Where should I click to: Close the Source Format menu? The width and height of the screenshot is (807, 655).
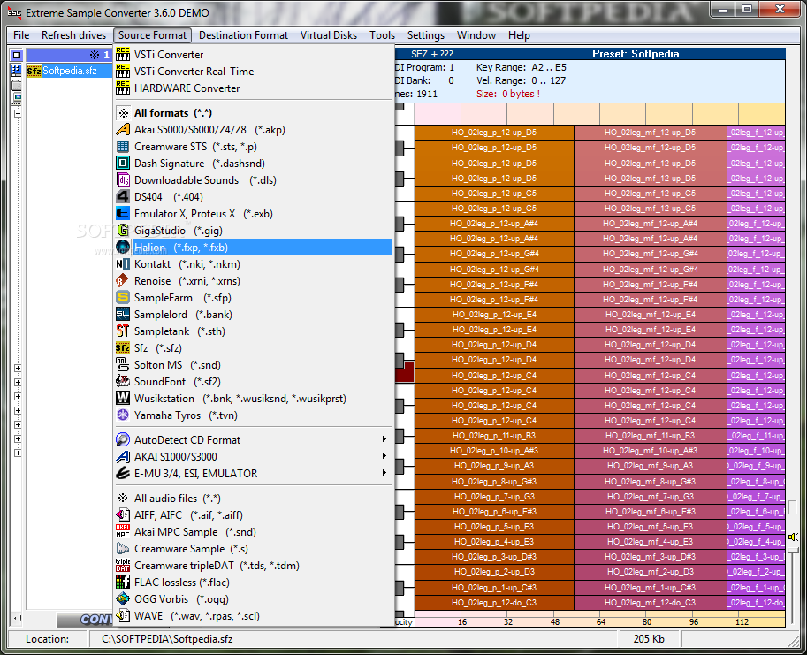click(x=152, y=35)
